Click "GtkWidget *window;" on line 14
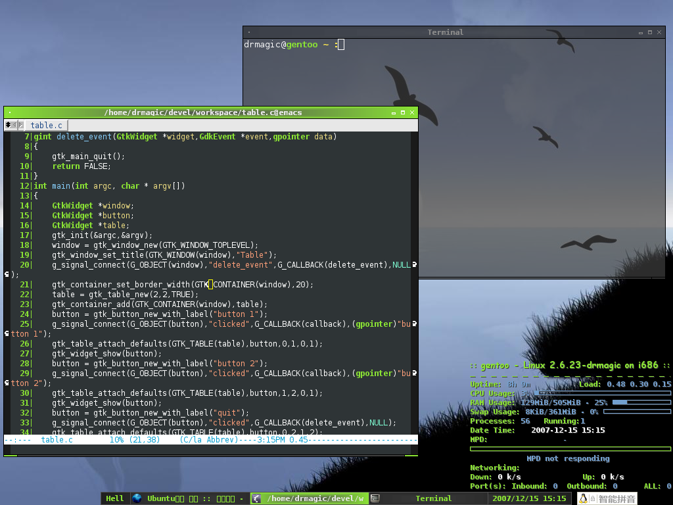 click(x=93, y=206)
